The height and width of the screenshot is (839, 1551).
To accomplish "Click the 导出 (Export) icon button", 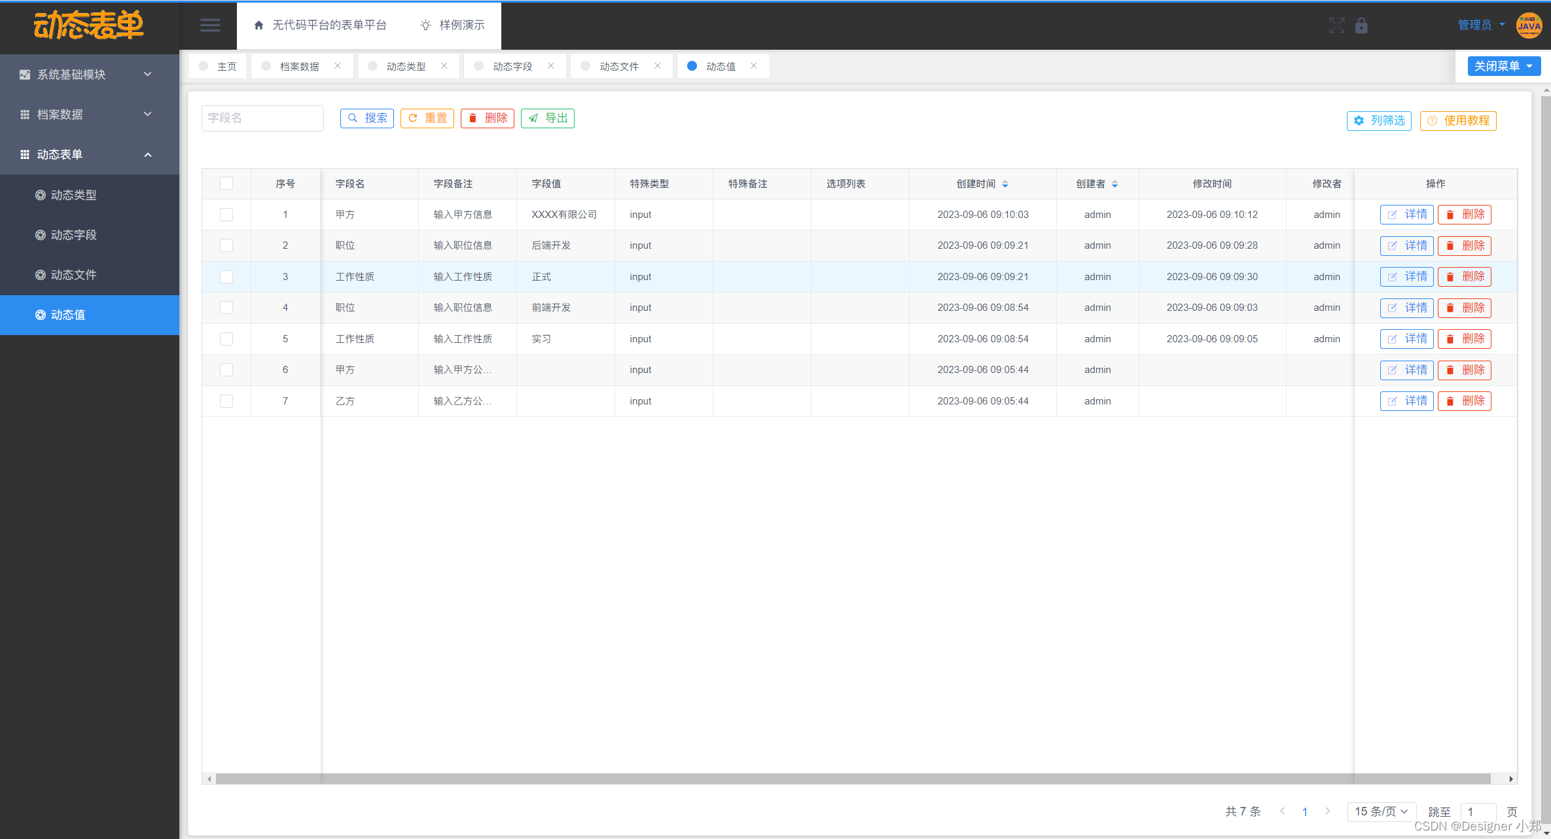I will coord(546,116).
